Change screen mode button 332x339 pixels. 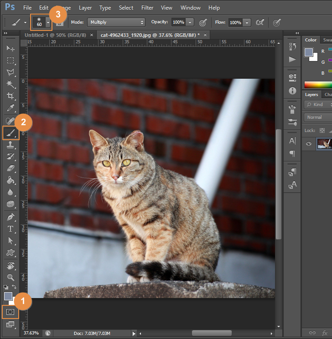10,324
